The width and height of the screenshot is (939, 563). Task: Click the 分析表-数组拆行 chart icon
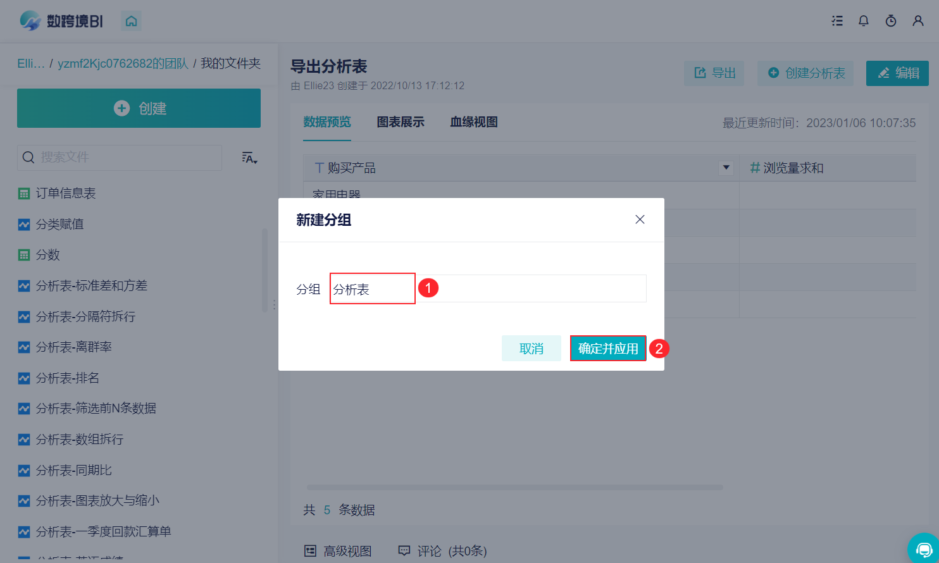(24, 440)
